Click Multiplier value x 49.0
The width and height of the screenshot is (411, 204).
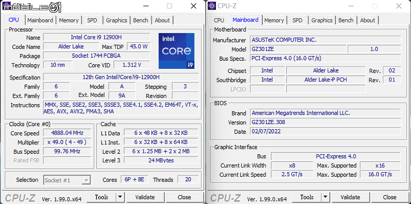click(67, 142)
